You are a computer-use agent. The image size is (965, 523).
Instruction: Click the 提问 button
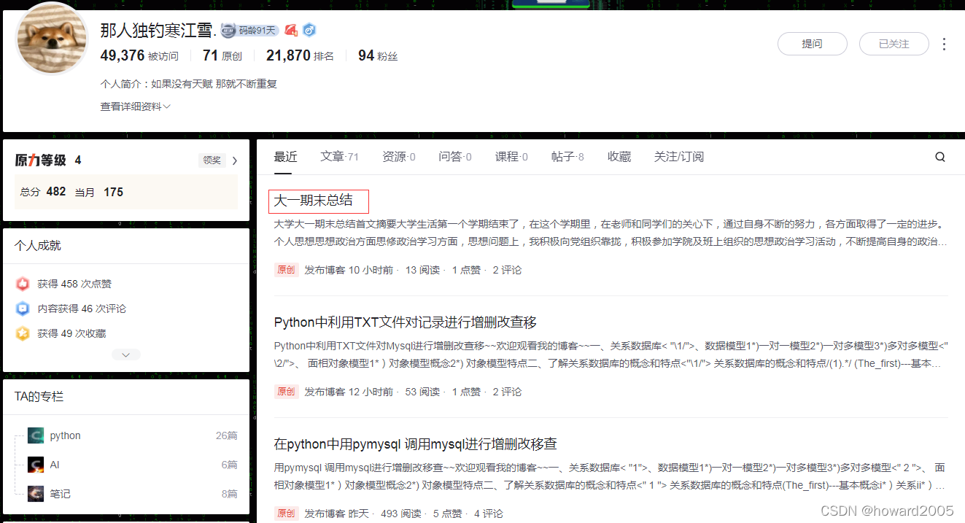812,44
